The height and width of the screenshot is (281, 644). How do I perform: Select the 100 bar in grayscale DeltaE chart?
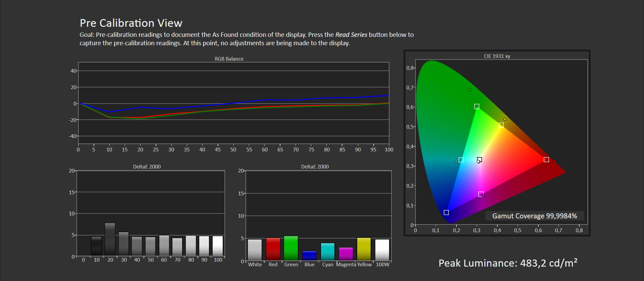[x=218, y=246]
